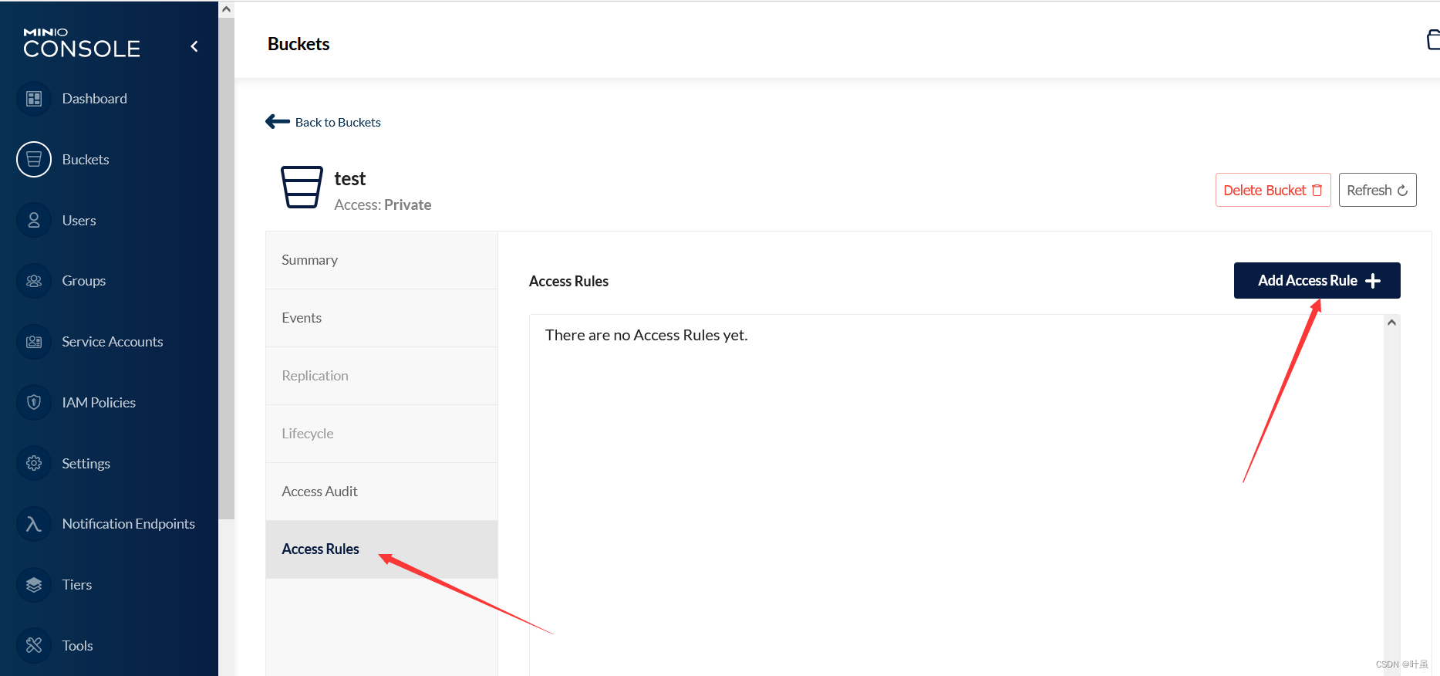Screen dimensions: 1440x676
Task: Click the back arrow icon
Action: click(277, 121)
